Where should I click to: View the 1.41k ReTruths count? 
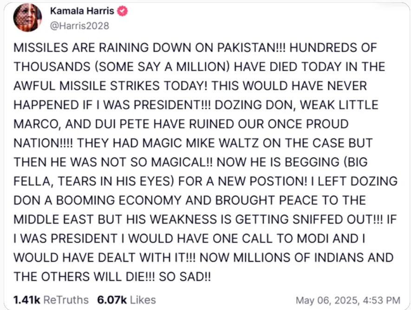[x=26, y=300]
